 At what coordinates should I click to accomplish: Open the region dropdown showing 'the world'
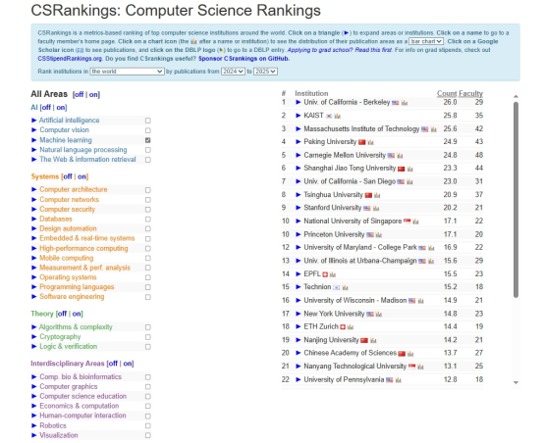point(127,72)
